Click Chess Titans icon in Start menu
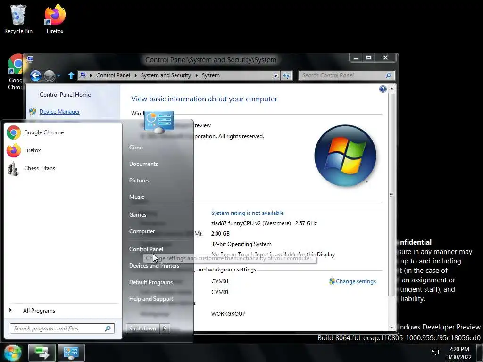The height and width of the screenshot is (362, 483). (x=13, y=168)
